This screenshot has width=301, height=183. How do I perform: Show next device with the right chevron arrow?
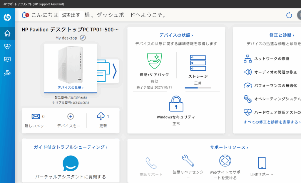pyautogui.click(x=115, y=71)
